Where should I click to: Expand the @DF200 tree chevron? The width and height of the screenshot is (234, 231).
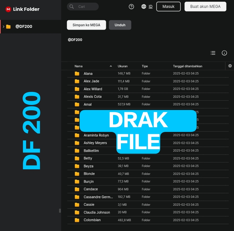4,27
